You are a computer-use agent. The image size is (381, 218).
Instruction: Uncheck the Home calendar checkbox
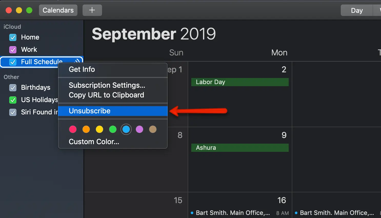[13, 37]
